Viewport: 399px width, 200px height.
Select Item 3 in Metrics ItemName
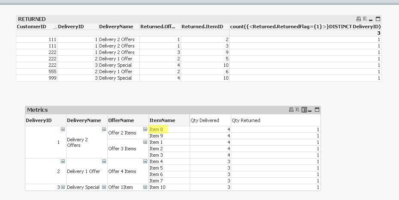(169, 155)
